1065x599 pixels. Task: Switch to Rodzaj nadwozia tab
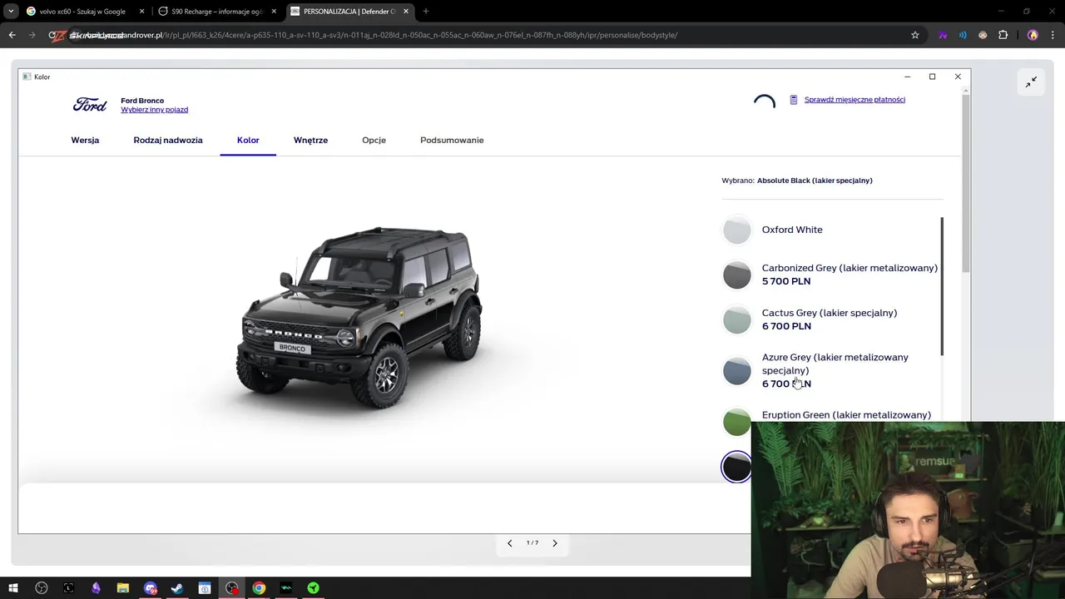[x=168, y=140]
